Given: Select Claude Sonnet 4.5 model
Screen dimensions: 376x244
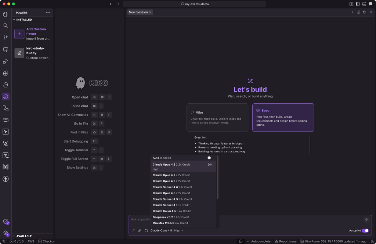Looking at the screenshot, I should click(184, 199).
